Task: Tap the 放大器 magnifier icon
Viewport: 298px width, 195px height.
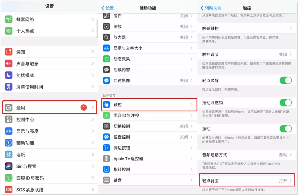Action: pos(106,37)
